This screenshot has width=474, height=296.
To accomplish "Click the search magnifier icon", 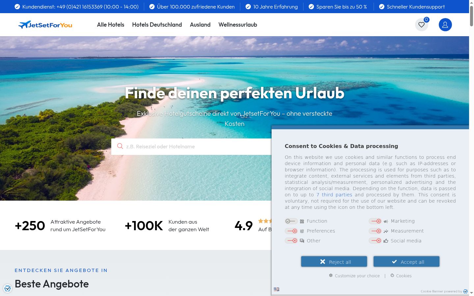I will (120, 146).
